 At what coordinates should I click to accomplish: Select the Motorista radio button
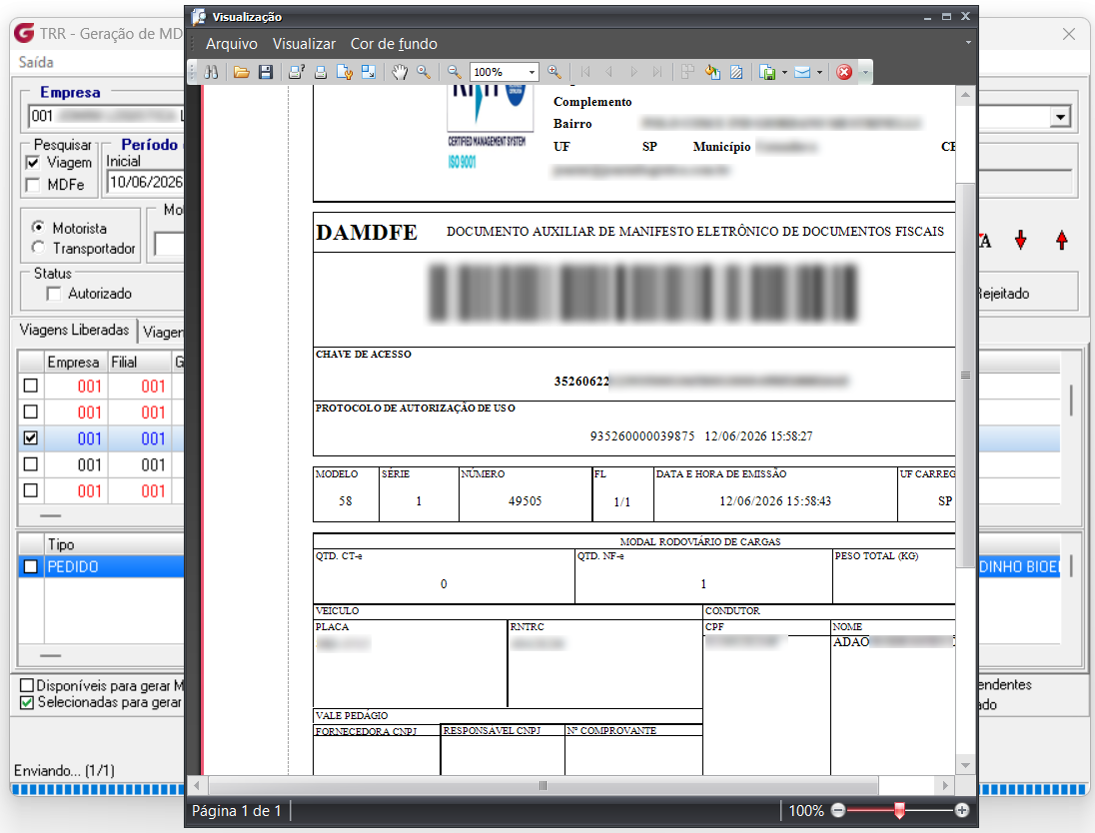point(38,228)
